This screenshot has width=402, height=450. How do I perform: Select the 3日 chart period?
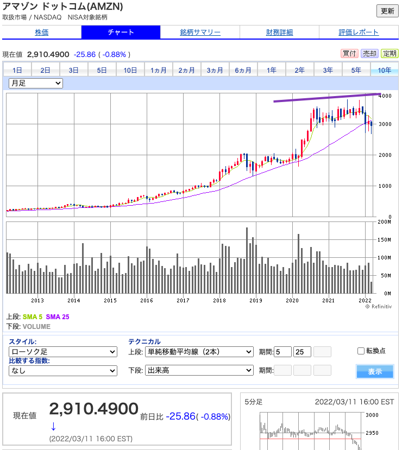tap(73, 70)
